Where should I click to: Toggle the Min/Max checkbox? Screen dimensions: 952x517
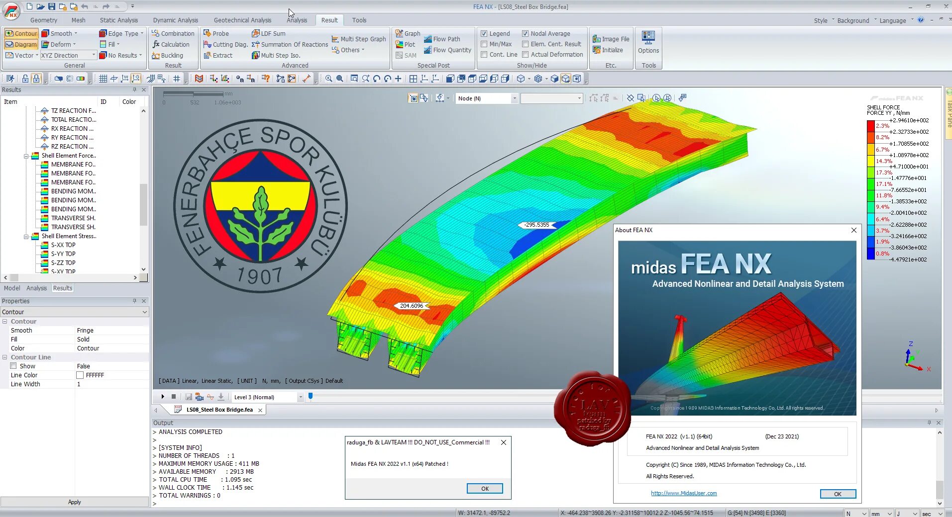(x=484, y=44)
